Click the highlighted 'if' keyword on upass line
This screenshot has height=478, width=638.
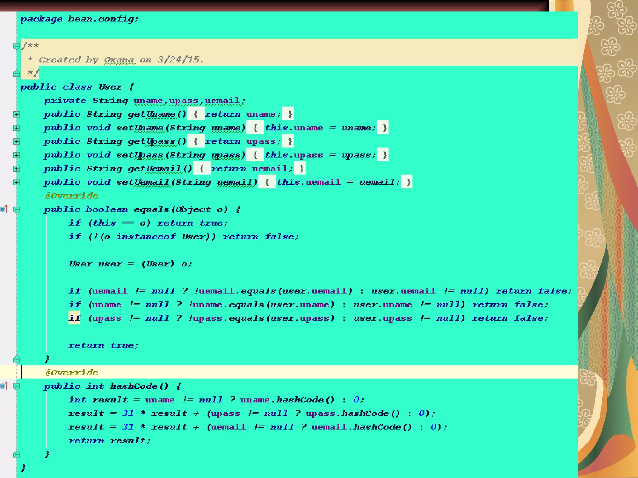click(74, 318)
